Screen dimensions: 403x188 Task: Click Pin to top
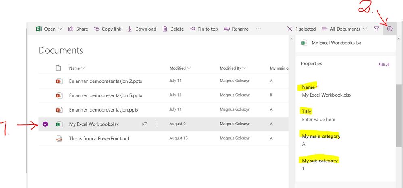[x=204, y=29]
